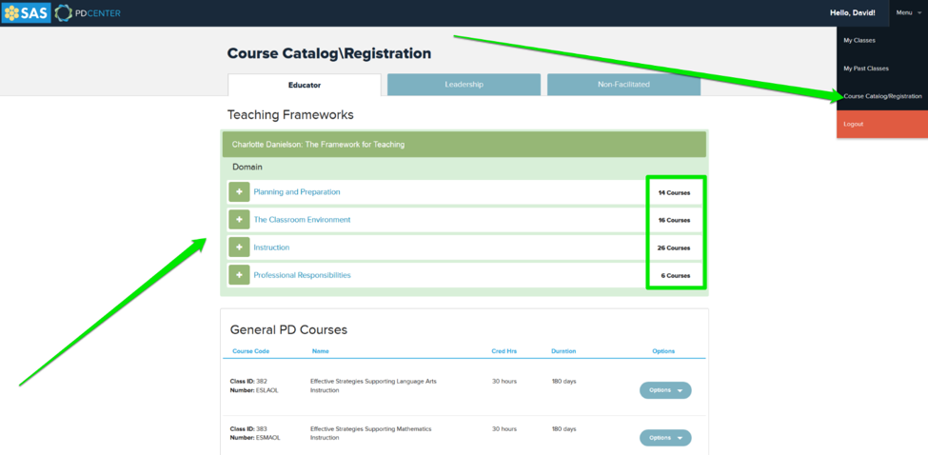928x455 pixels.
Task: Click 14 Courses count
Action: (674, 193)
